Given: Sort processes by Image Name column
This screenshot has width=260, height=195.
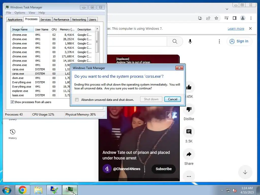Looking at the screenshot, I should point(22,29).
